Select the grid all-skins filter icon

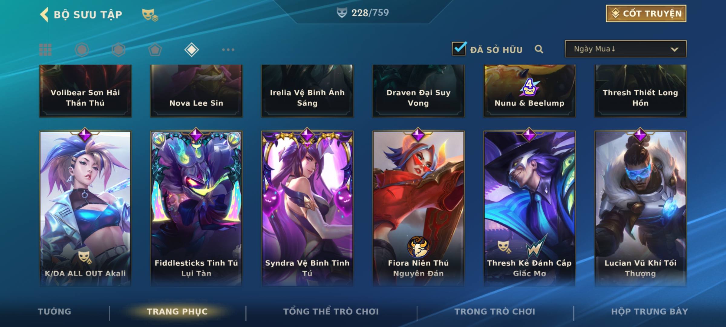45,50
